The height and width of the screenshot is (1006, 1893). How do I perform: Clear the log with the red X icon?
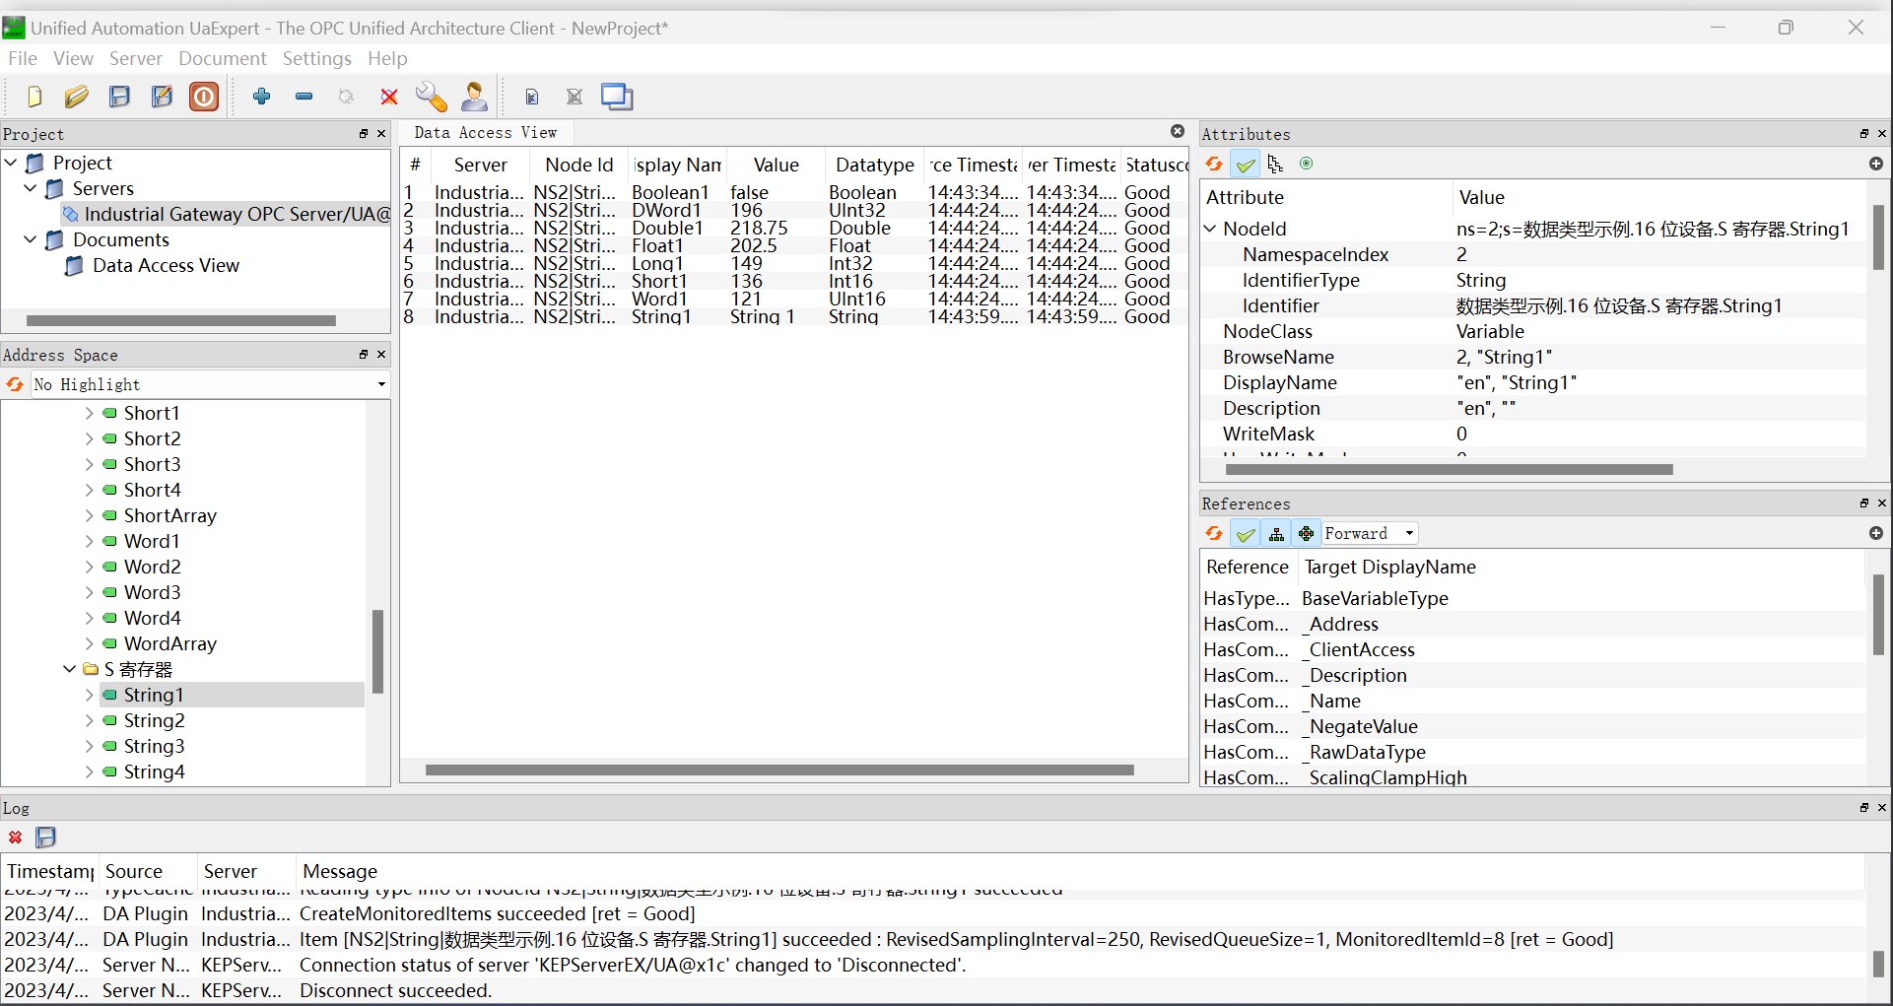(16, 838)
